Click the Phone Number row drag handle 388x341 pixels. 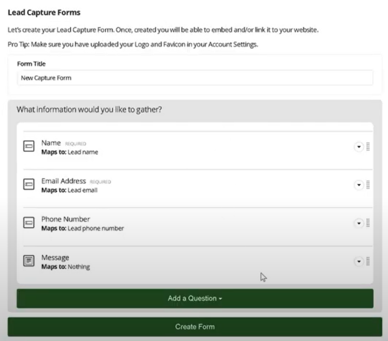(368, 223)
